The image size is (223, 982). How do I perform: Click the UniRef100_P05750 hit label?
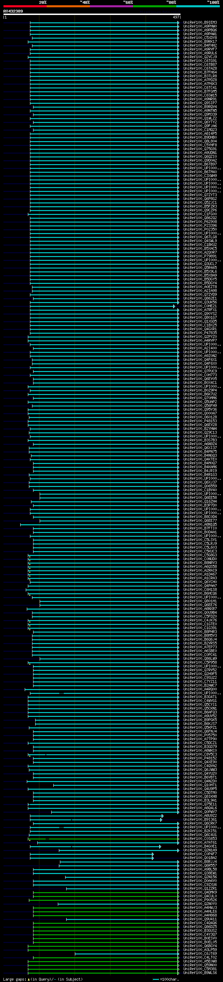[200, 735]
